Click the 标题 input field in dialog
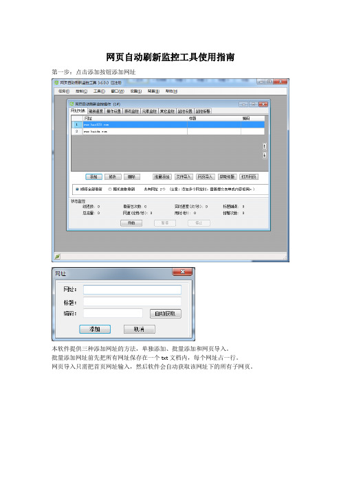This screenshot has height=482, width=341. [132, 301]
